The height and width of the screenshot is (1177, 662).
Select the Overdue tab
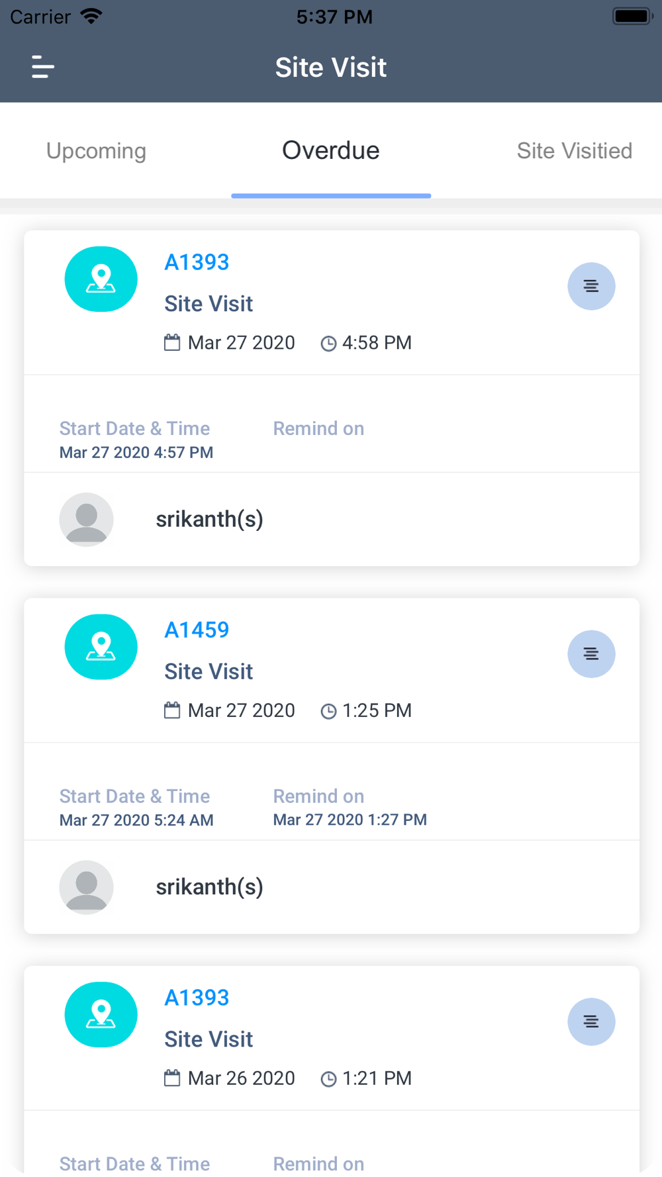click(331, 150)
